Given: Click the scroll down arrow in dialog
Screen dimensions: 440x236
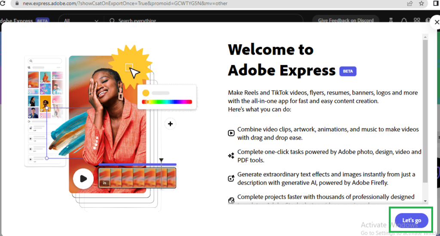Looking at the screenshot, I should (425, 201).
